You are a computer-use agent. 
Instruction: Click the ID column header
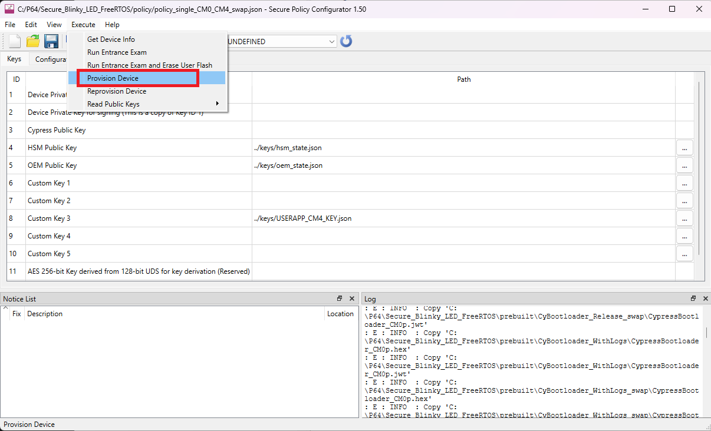click(x=17, y=79)
